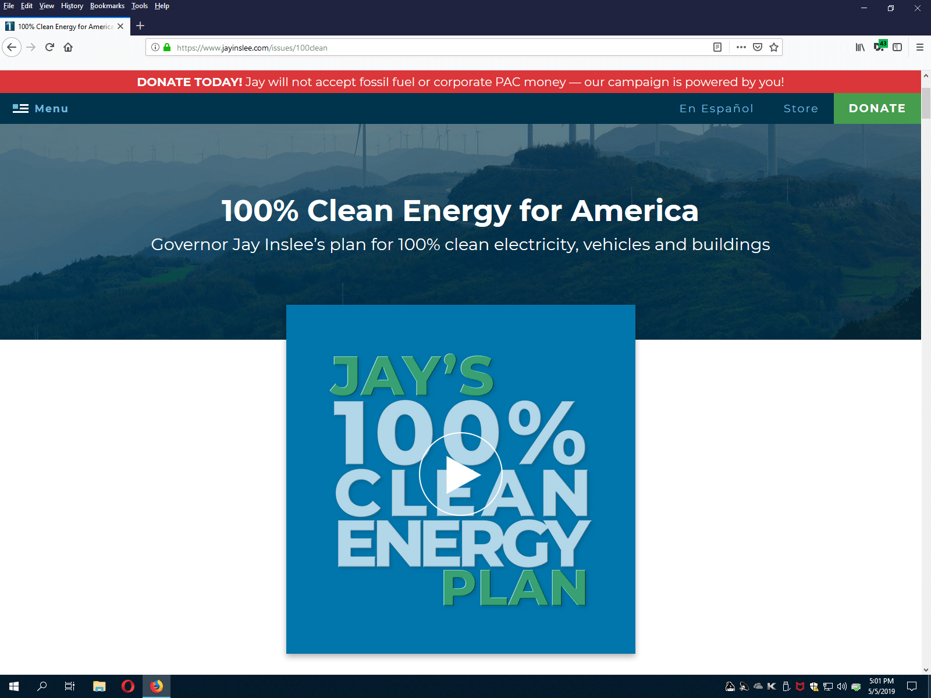
Task: Click the K logo tray icon
Action: pos(772,686)
